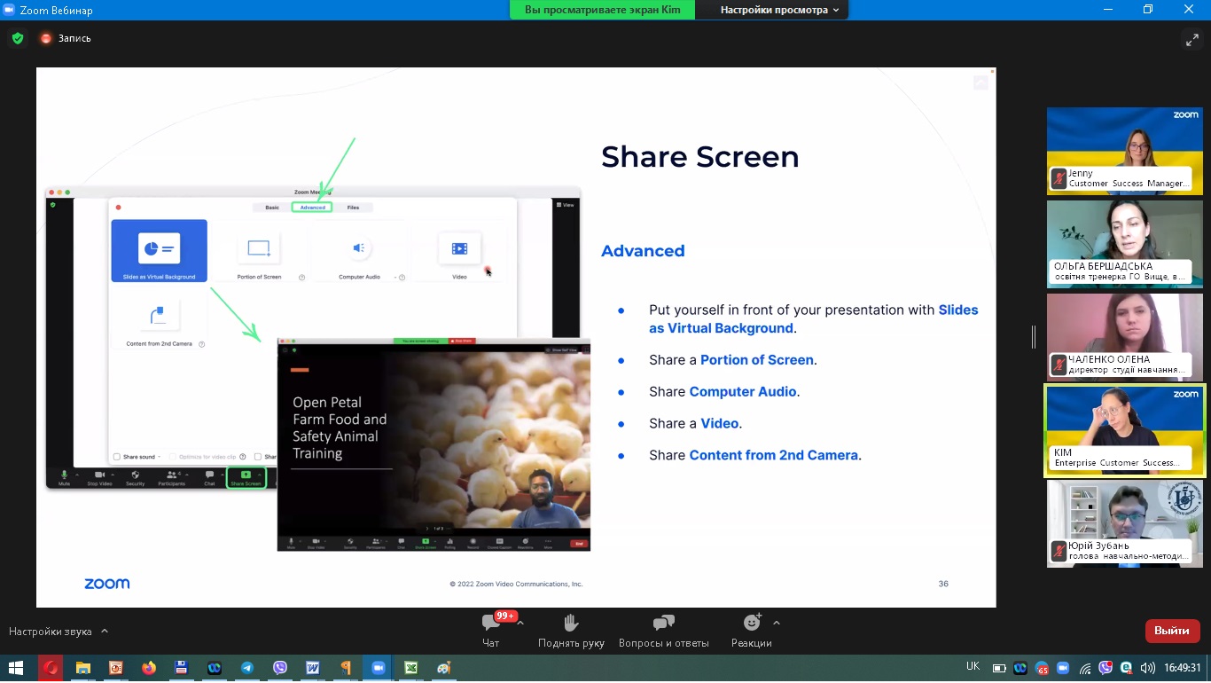The width and height of the screenshot is (1211, 683).
Task: Click the UK language indicator
Action: (x=973, y=667)
